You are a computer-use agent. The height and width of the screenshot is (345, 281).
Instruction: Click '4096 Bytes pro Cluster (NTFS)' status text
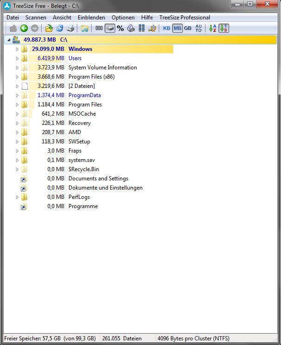coord(194,338)
